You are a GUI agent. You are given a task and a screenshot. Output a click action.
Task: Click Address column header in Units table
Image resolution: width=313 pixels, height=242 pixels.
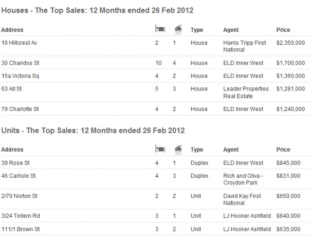[x=12, y=150]
